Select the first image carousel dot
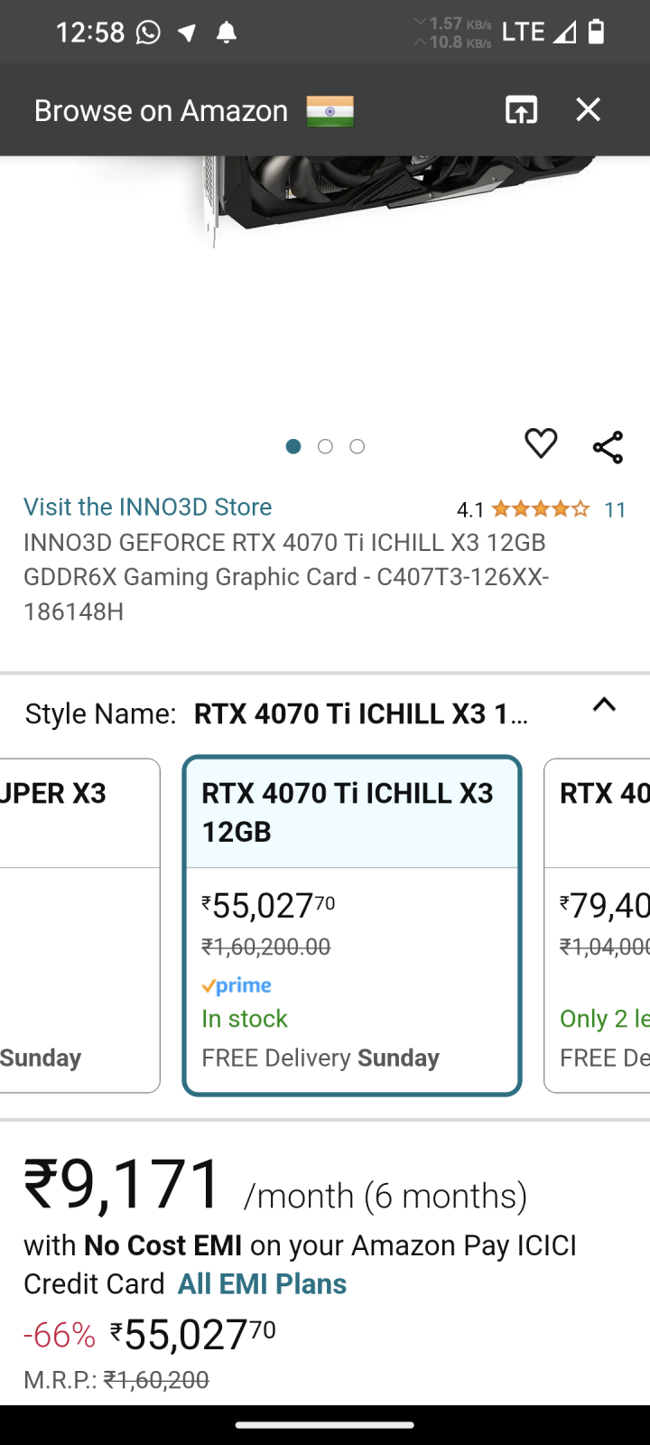The image size is (650, 1445). pyautogui.click(x=293, y=446)
